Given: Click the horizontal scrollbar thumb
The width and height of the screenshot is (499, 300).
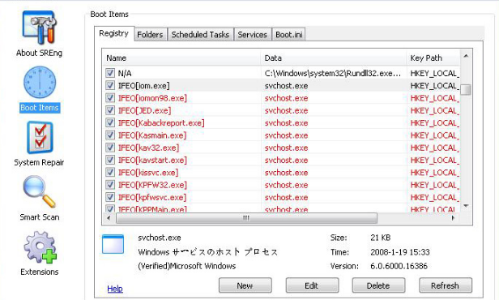Looking at the screenshot, I should coord(246,218).
